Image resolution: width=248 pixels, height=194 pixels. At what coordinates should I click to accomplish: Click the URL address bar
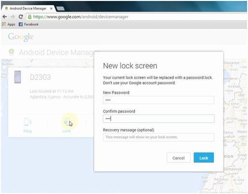(x=136, y=17)
